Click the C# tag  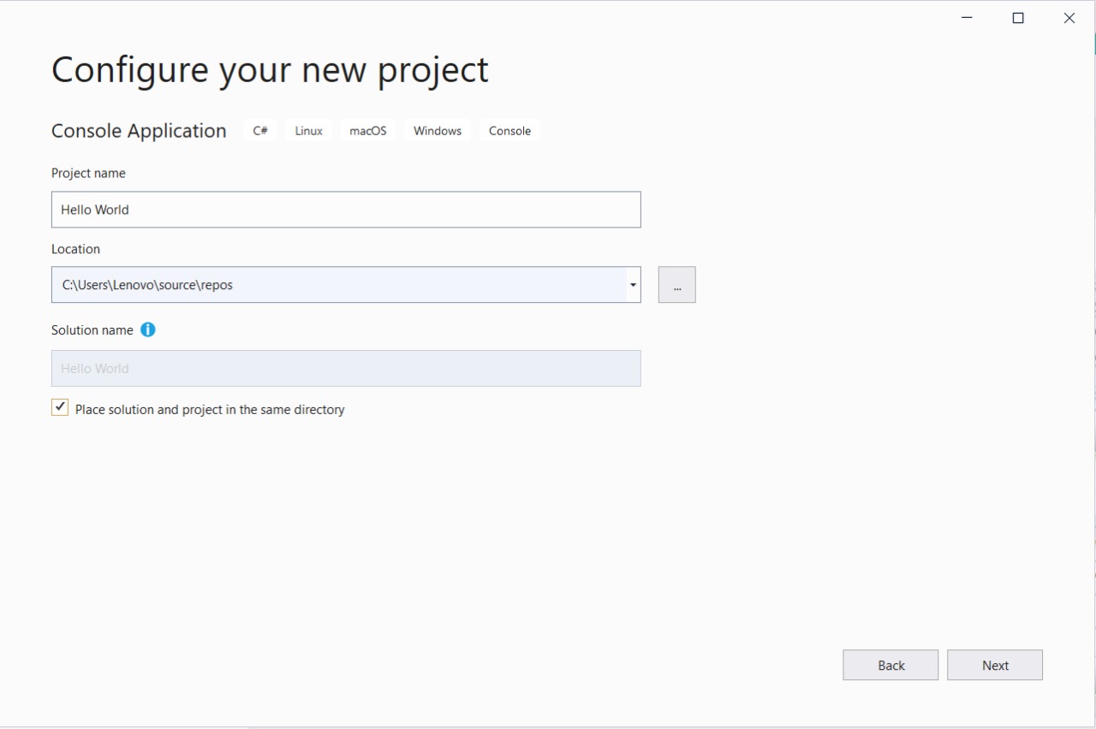[260, 131]
